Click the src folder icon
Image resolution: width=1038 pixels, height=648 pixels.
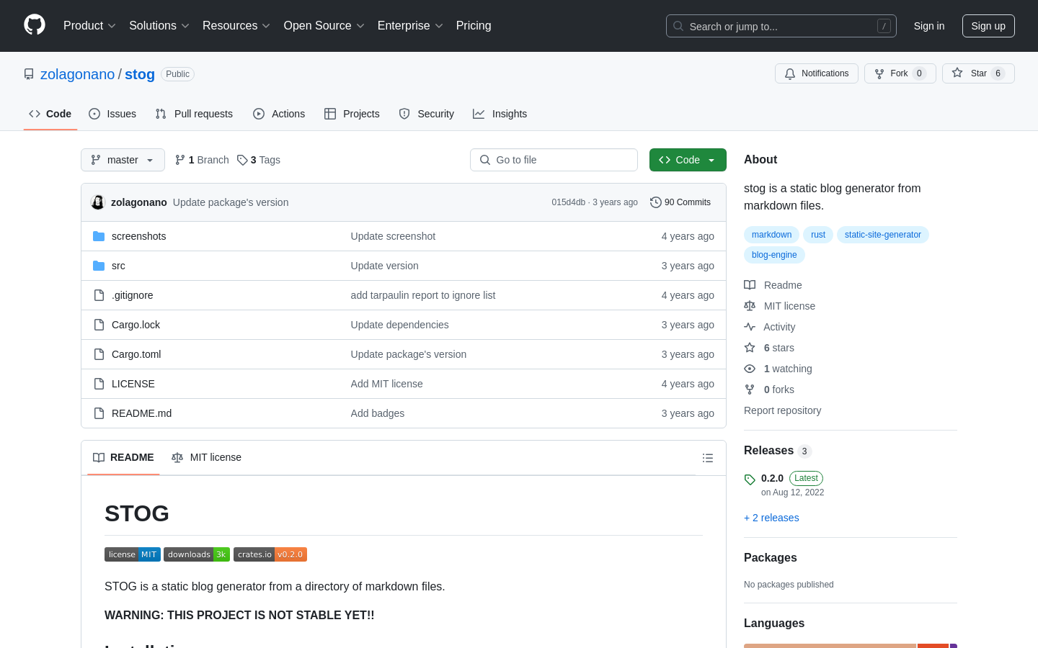tap(99, 266)
